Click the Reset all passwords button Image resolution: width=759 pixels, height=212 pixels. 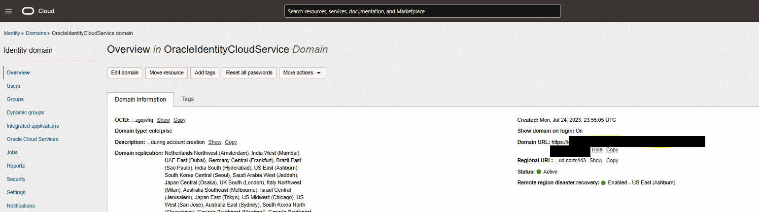point(249,72)
